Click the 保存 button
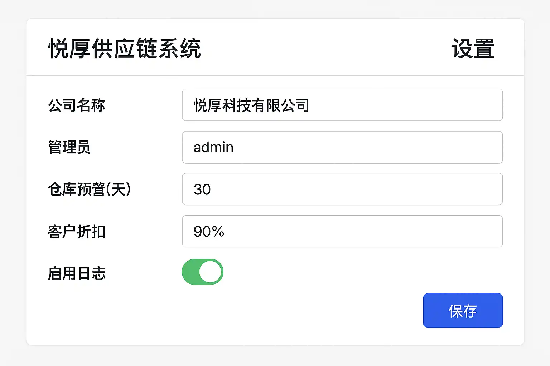 [463, 311]
